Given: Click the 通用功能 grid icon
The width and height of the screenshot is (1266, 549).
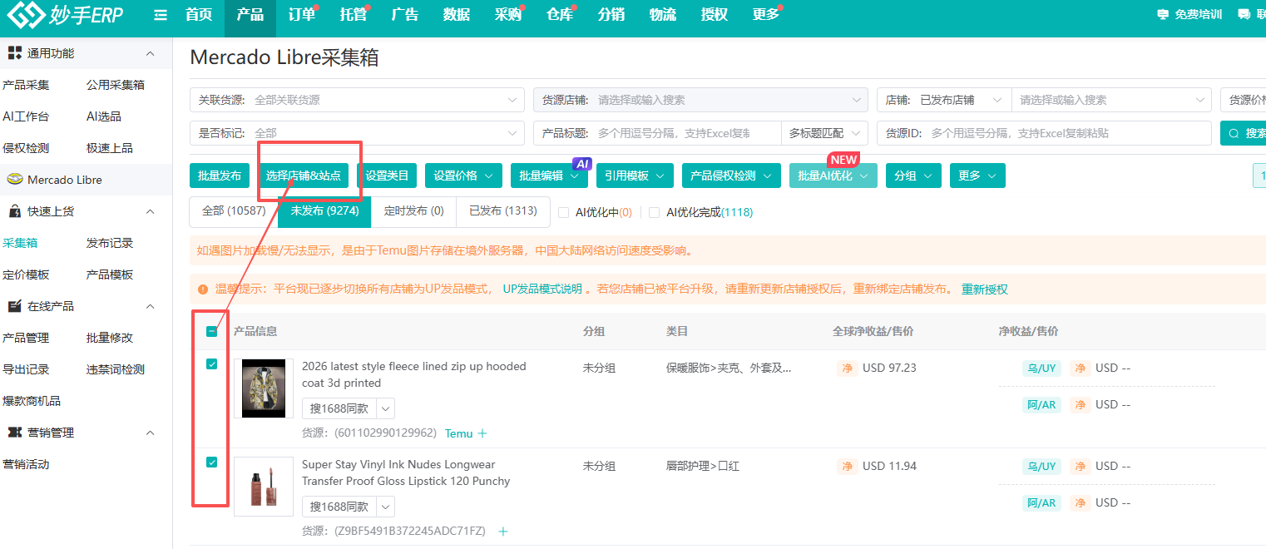Looking at the screenshot, I should pyautogui.click(x=14, y=53).
